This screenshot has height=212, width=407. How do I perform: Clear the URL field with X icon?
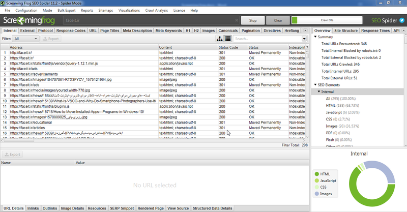click(237, 20)
